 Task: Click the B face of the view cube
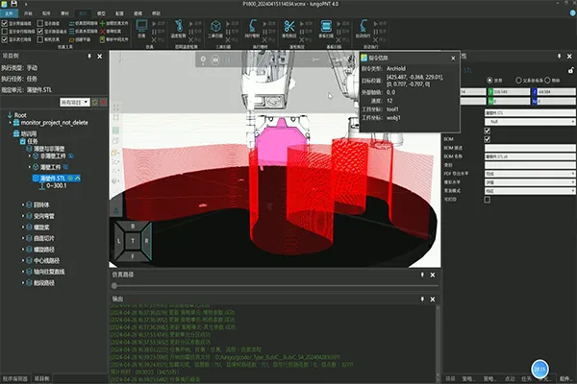[x=133, y=227]
